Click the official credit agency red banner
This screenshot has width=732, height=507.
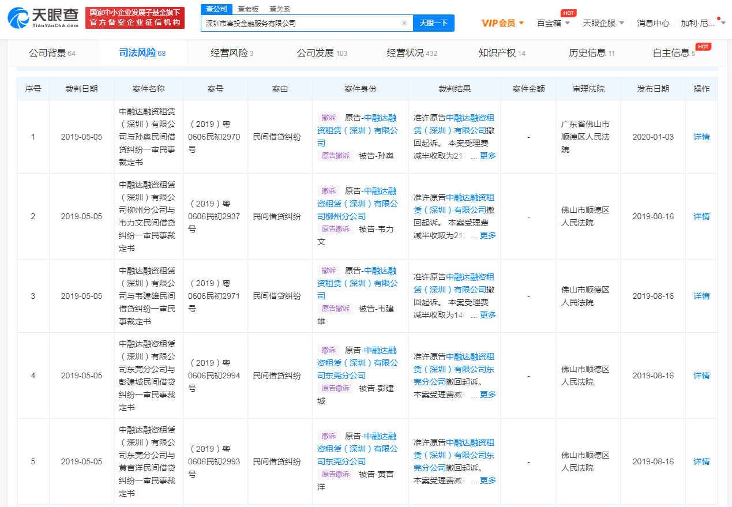135,18
